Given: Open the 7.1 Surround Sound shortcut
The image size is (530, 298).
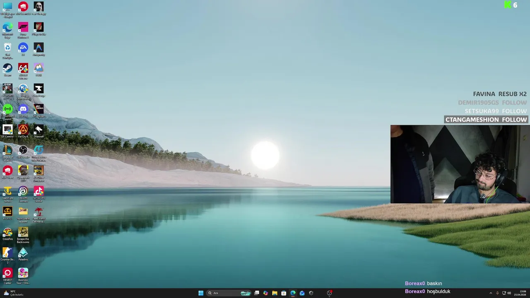Looking at the screenshot, I should [x=7, y=112].
